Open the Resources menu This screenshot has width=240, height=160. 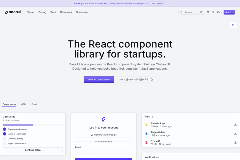click(x=66, y=12)
